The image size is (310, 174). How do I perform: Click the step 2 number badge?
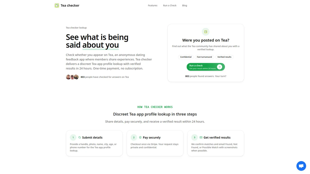click(x=134, y=137)
